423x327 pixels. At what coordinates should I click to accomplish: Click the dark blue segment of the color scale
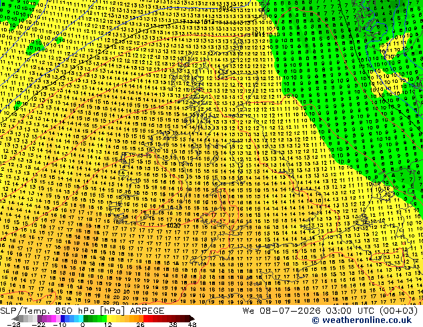pos(63,318)
